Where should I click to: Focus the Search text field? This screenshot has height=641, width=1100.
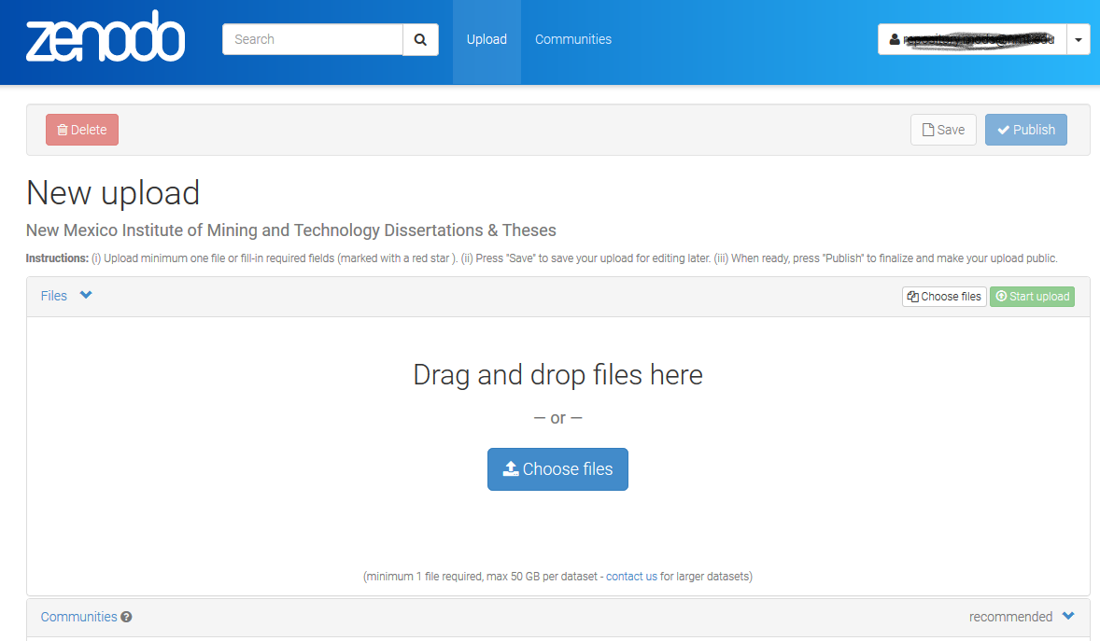click(312, 39)
